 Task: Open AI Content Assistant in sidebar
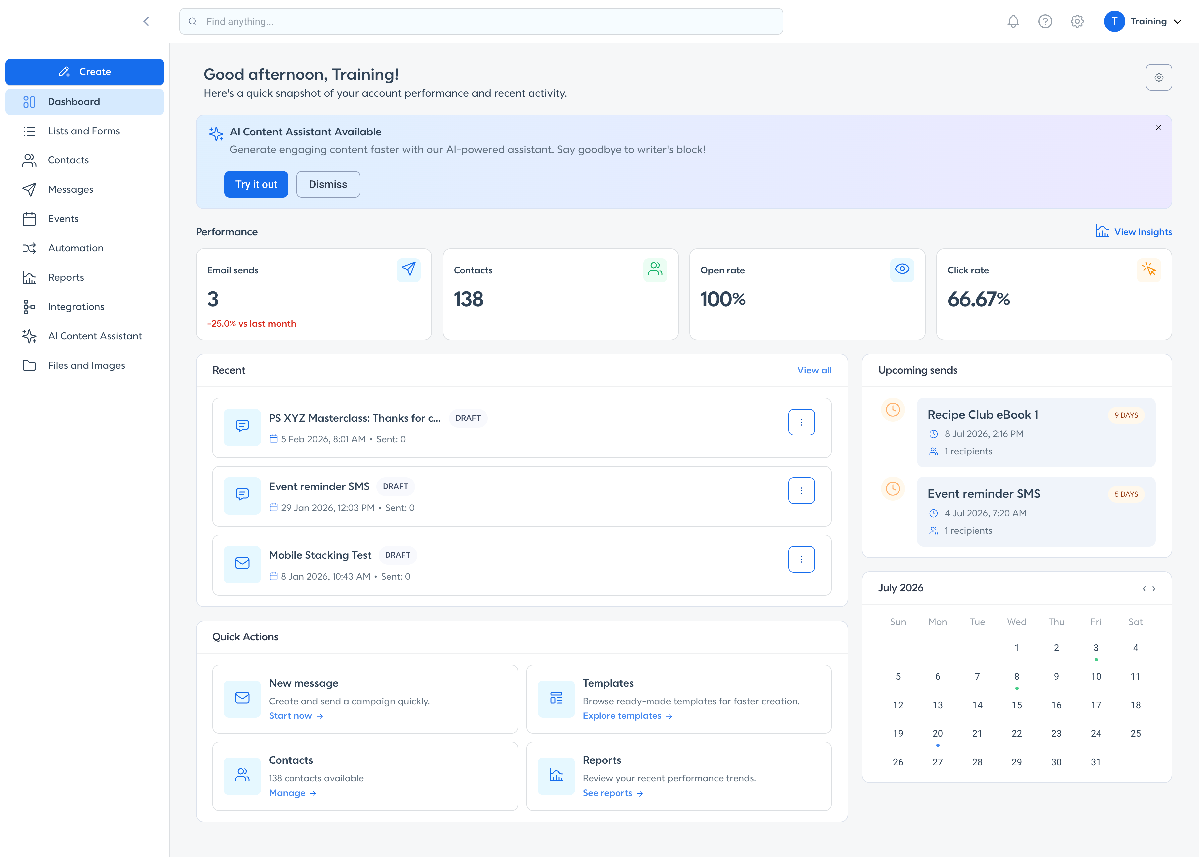(x=85, y=336)
